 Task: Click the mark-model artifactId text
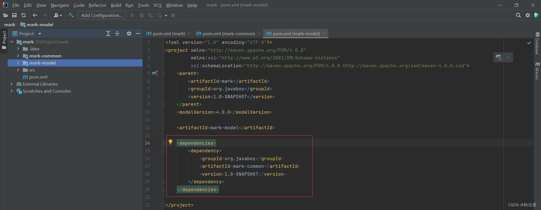(x=225, y=128)
